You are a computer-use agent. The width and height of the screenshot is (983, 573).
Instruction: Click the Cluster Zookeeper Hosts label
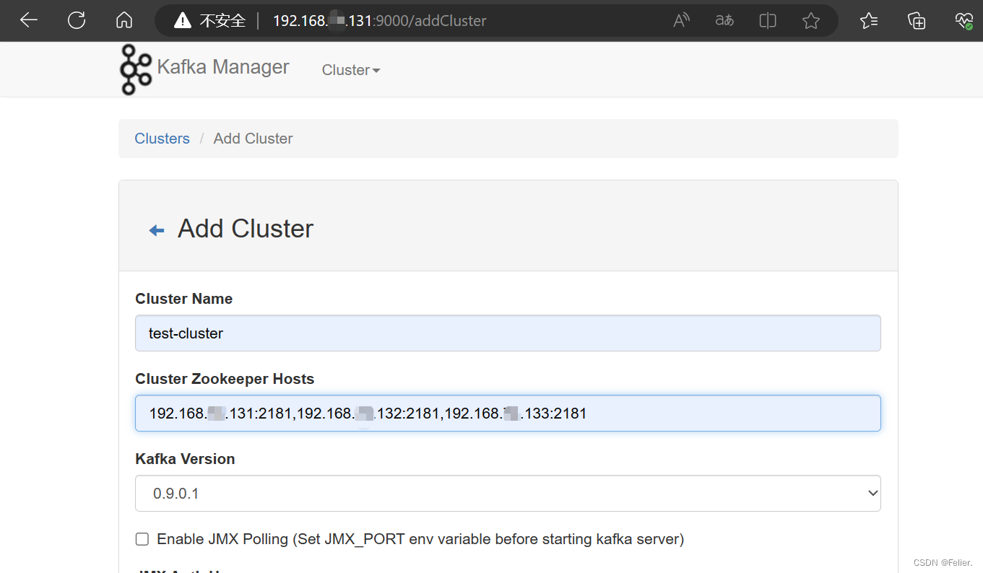click(225, 379)
